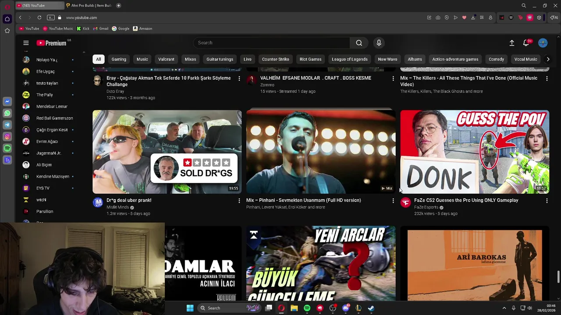Screen dimensions: 561x315
Task: Open options for FaZe CS2 Guesses the Pro video
Action: click(547, 200)
